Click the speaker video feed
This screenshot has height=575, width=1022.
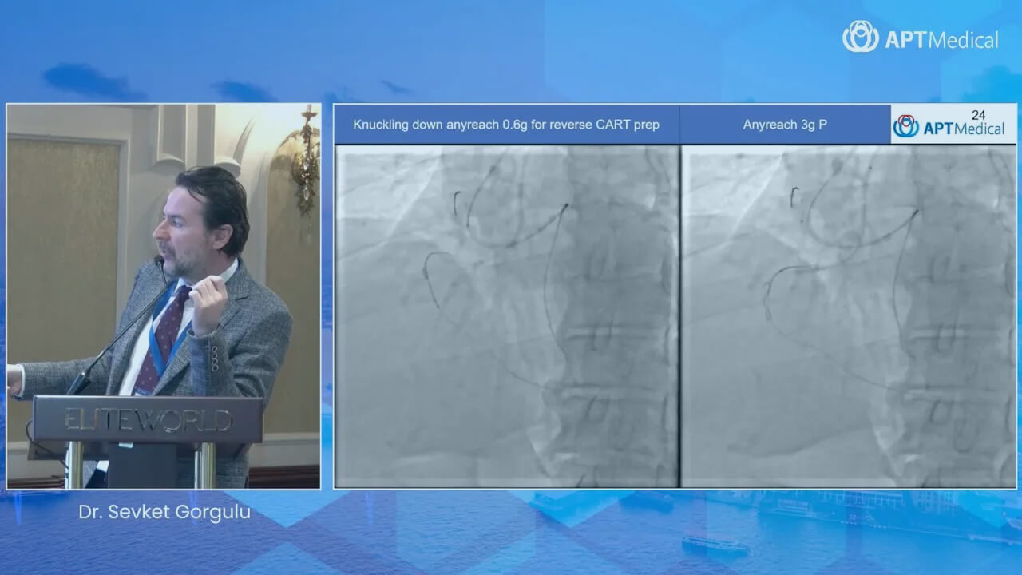(164, 296)
